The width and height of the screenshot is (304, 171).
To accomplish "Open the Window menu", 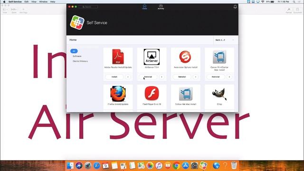I will point(43,2).
